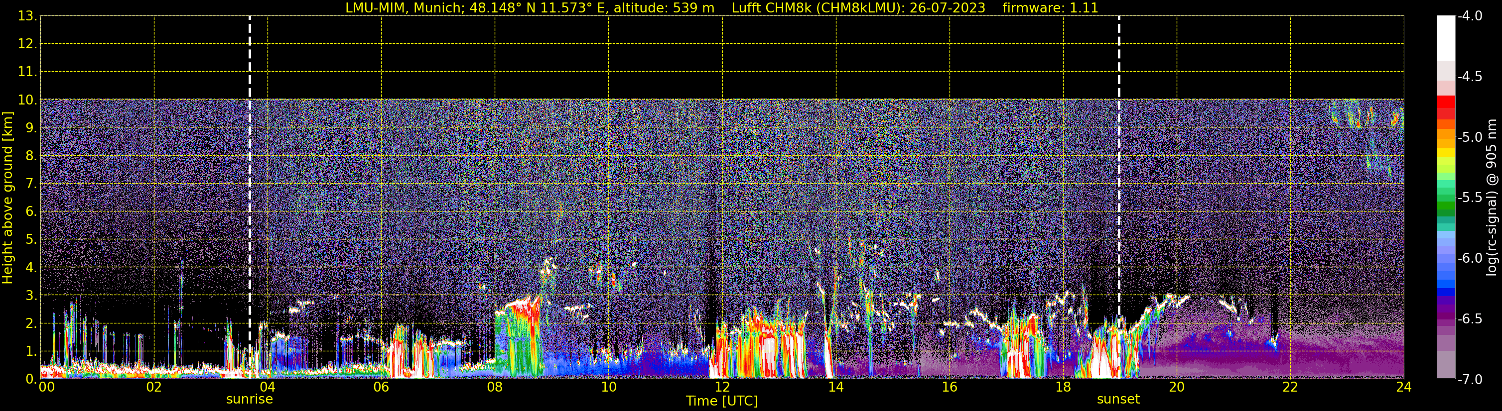Click the 4. height tick label
Viewport: 1502px width, 411px height.
click(x=31, y=267)
